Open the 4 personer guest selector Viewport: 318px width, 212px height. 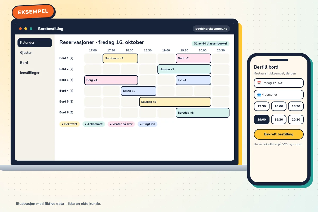279,95
